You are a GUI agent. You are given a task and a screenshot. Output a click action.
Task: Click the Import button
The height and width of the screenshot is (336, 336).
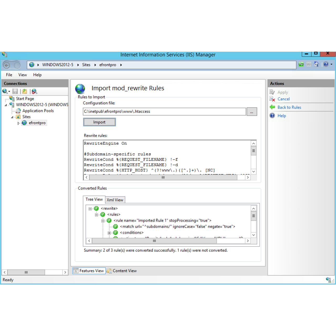pos(99,122)
